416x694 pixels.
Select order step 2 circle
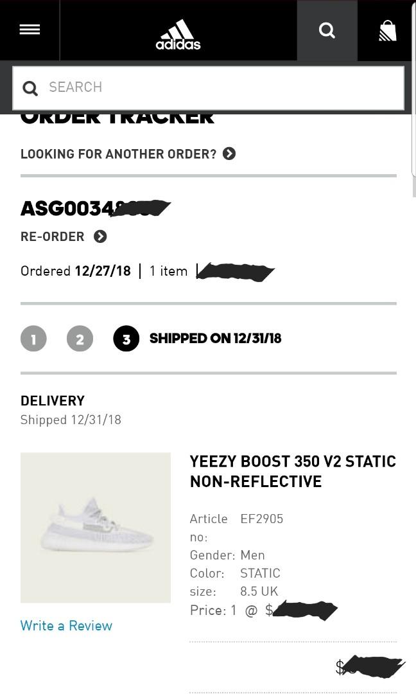coord(80,339)
